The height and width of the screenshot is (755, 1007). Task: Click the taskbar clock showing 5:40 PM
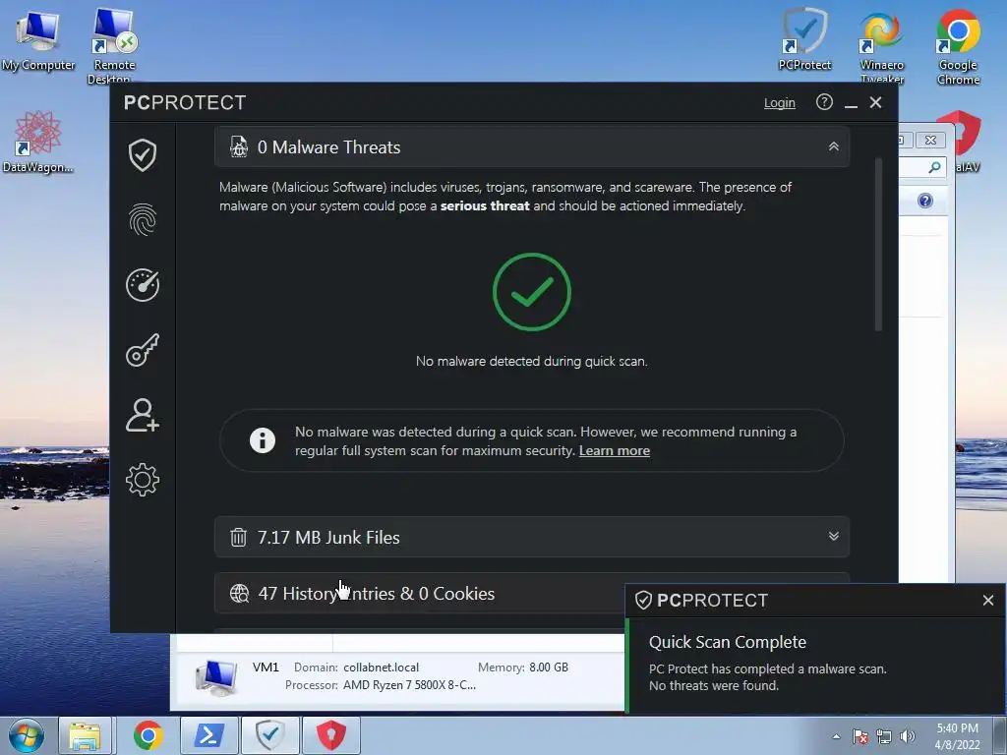957,736
